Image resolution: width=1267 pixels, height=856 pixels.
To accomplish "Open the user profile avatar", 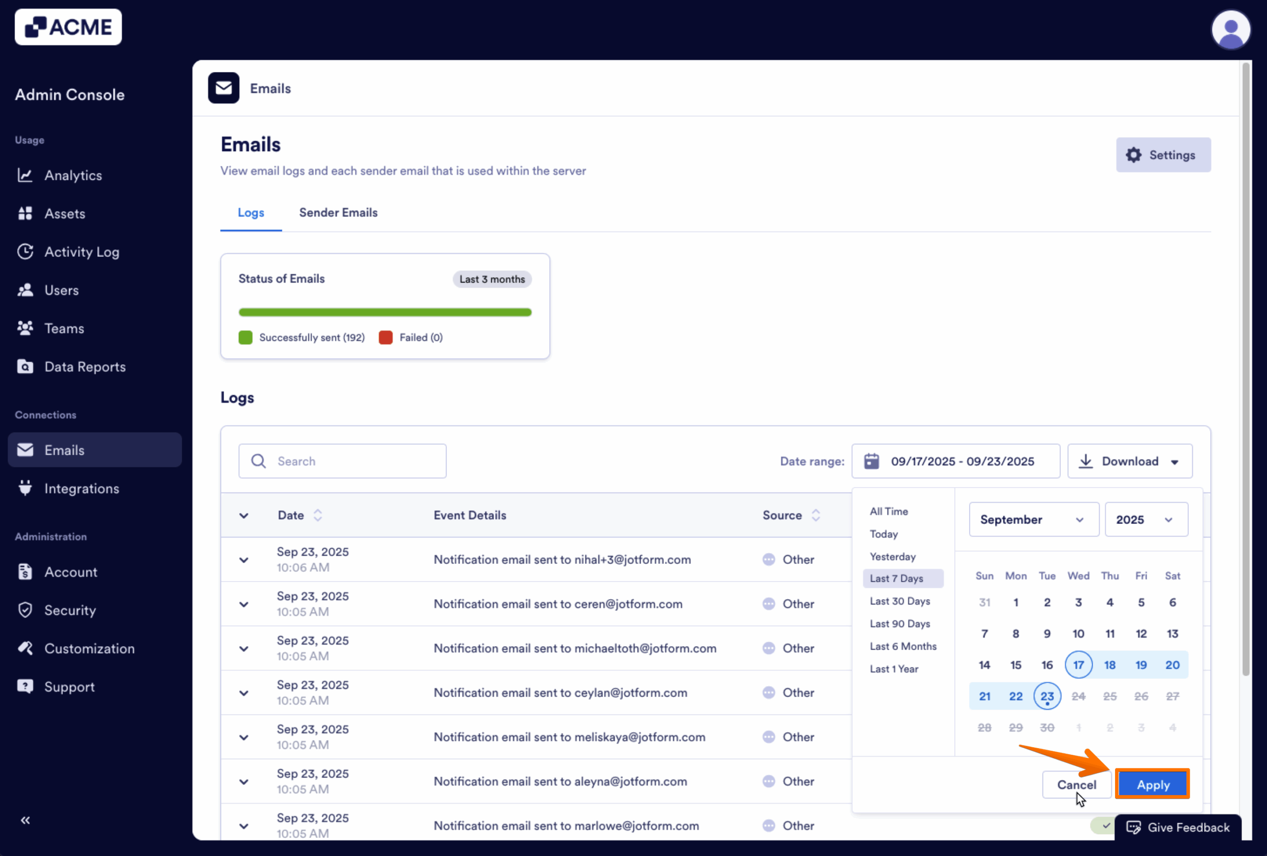I will 1230,29.
